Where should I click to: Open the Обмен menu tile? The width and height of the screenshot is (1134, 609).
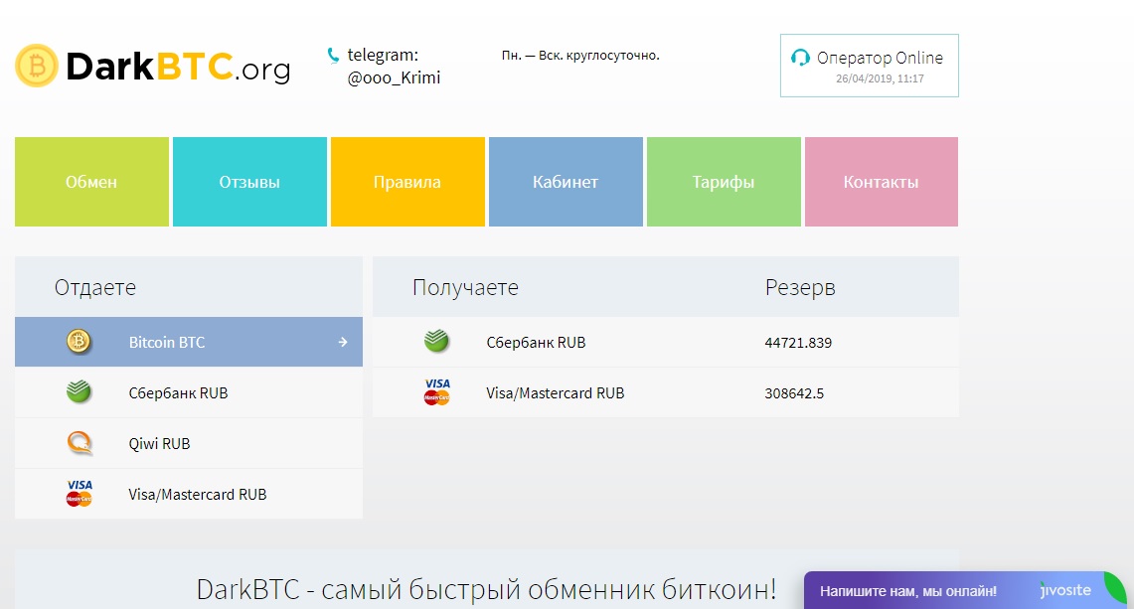click(91, 182)
